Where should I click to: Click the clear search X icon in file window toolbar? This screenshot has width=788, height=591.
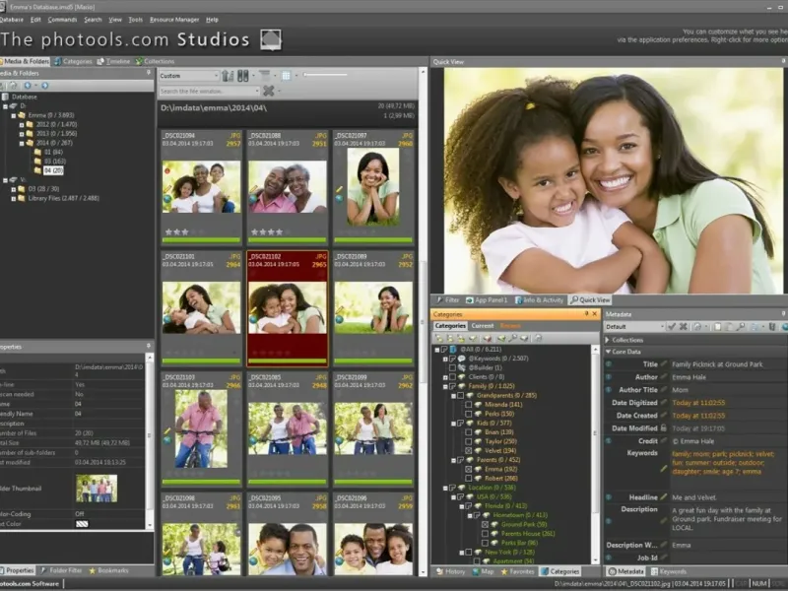(268, 91)
